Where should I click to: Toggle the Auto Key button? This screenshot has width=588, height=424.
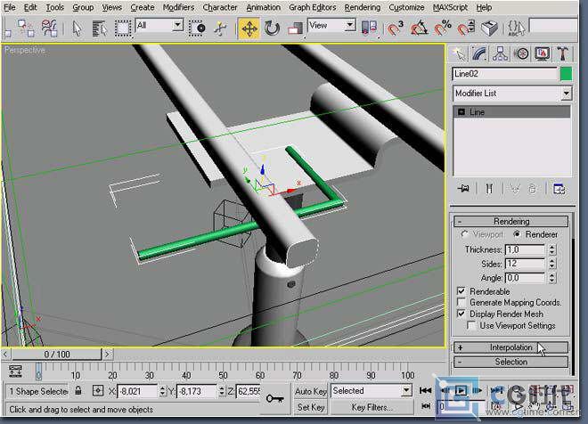click(x=311, y=391)
